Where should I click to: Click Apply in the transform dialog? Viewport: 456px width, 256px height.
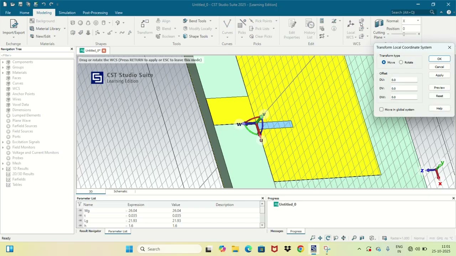coord(439,75)
